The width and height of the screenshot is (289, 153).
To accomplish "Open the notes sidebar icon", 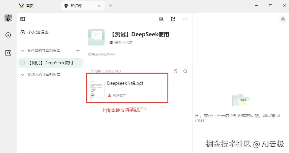I will [x=8, y=53].
